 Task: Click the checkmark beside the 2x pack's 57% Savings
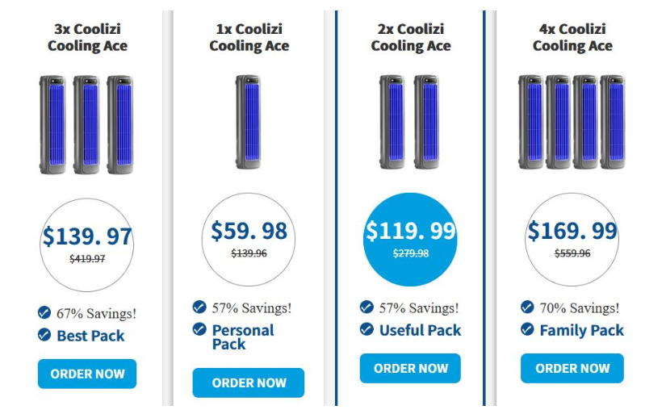[x=367, y=307]
